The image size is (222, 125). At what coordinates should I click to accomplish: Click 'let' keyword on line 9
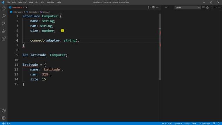click(25, 55)
